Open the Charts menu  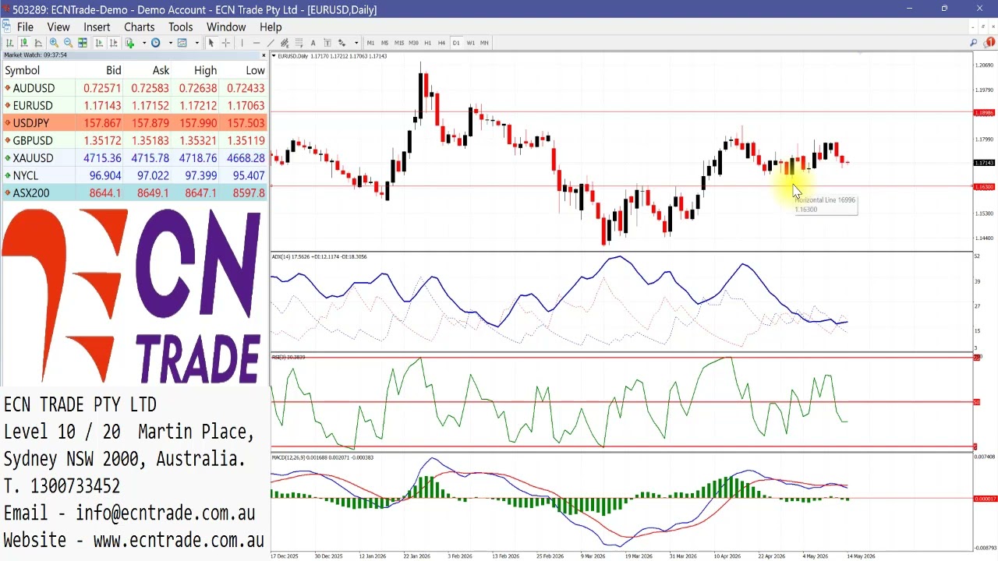(x=140, y=26)
